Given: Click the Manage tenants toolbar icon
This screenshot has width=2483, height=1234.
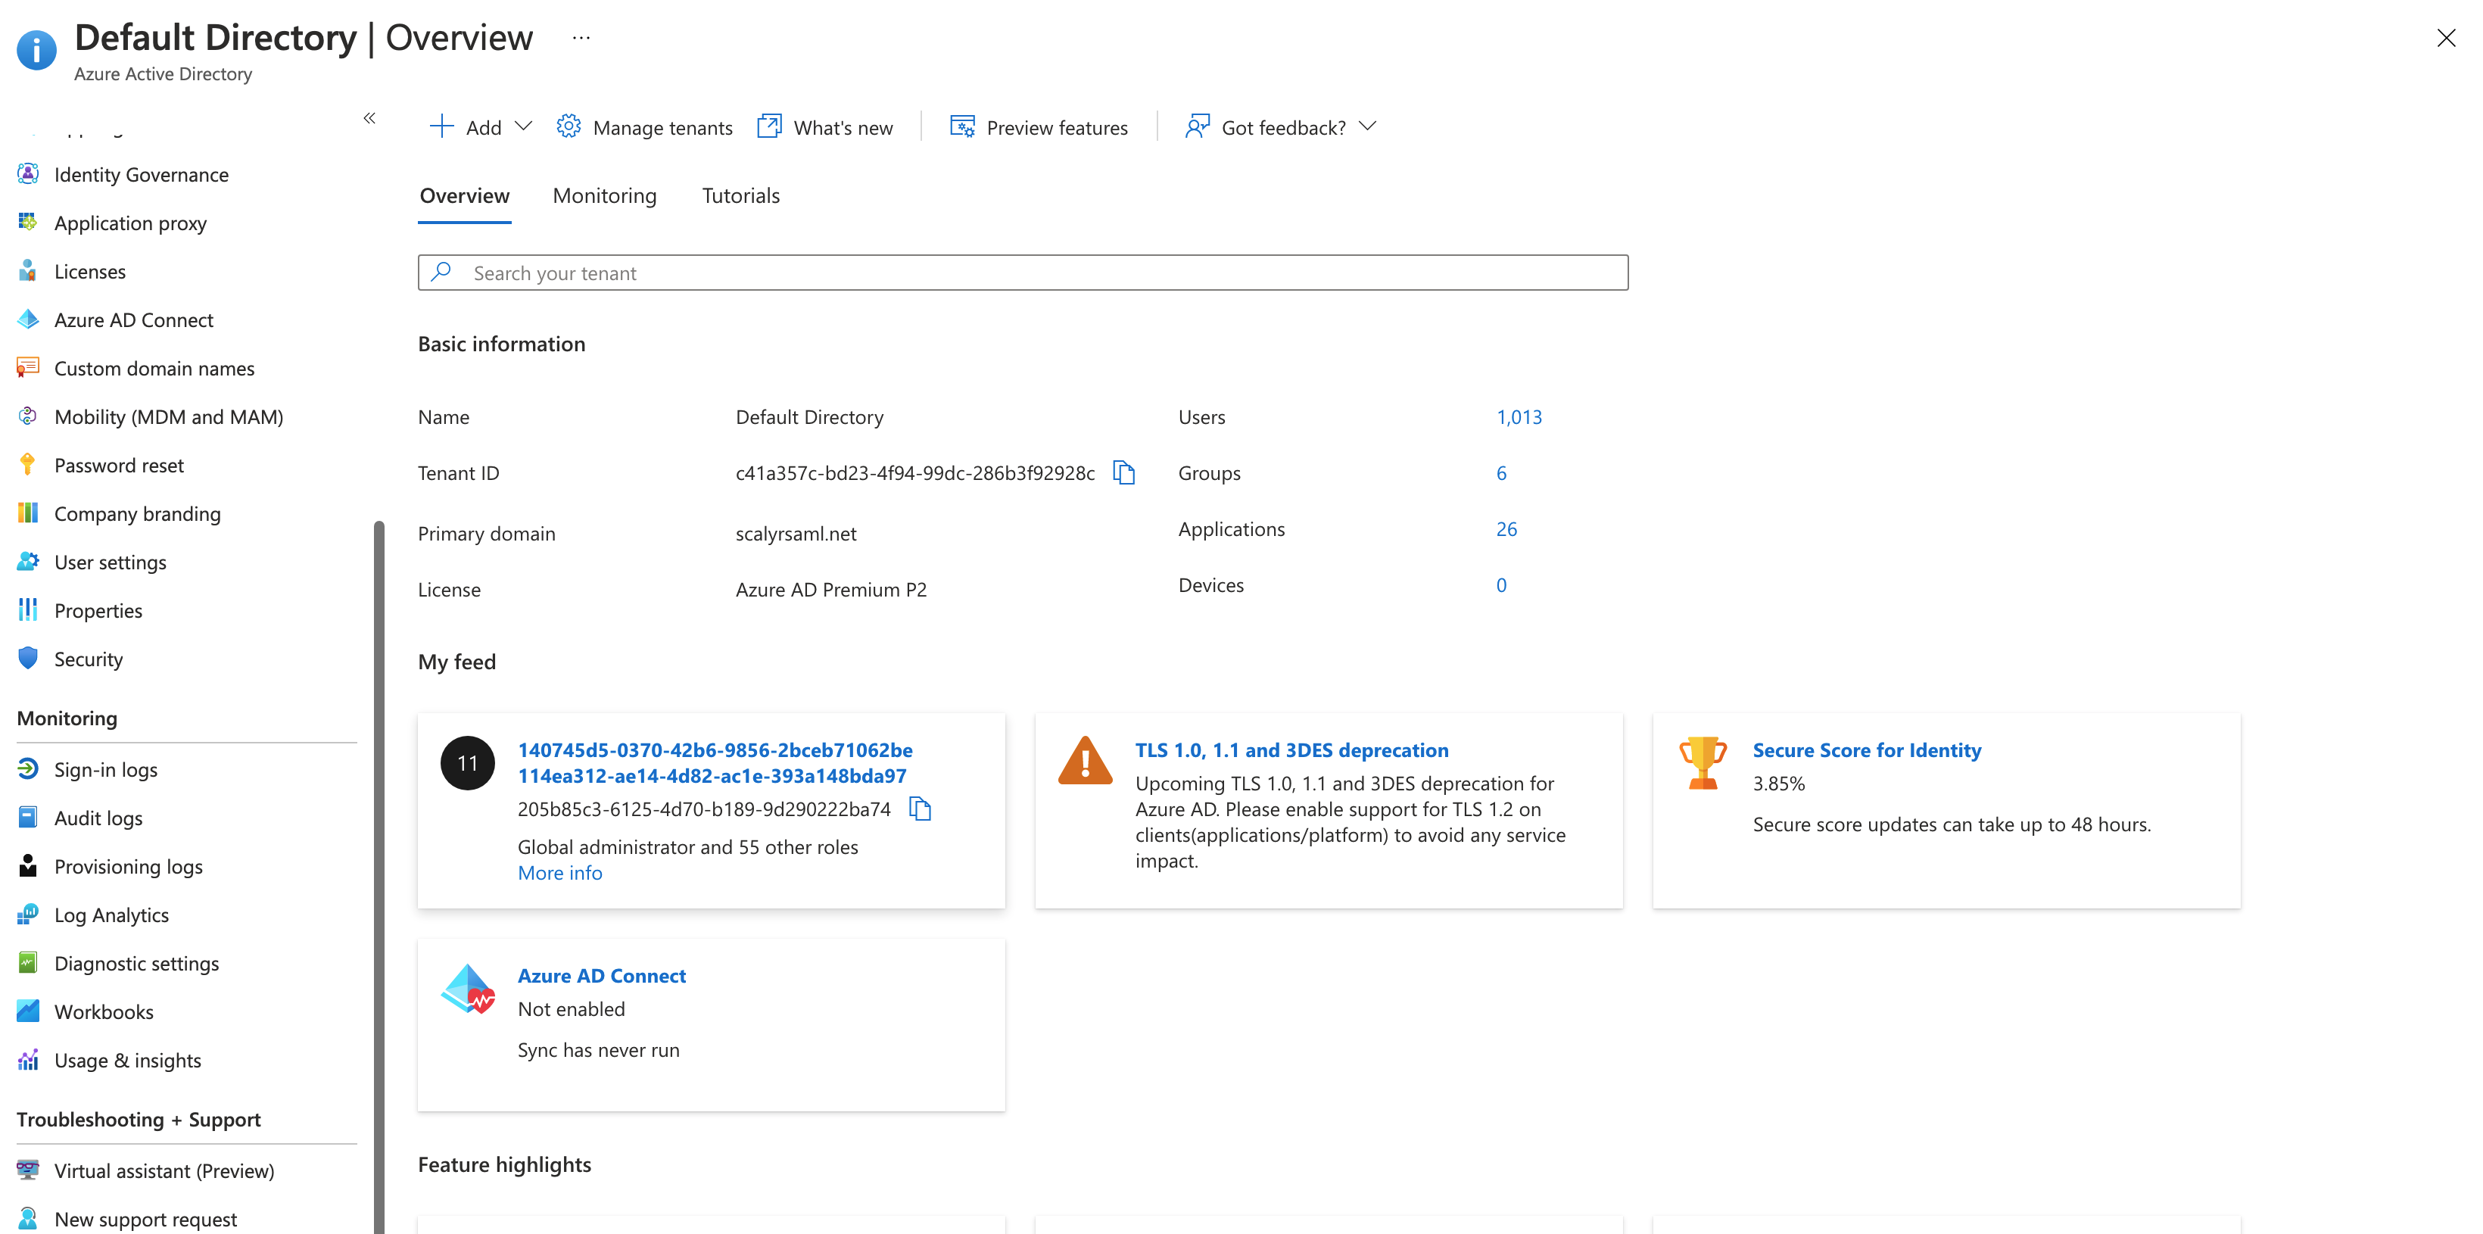Looking at the screenshot, I should 570,126.
